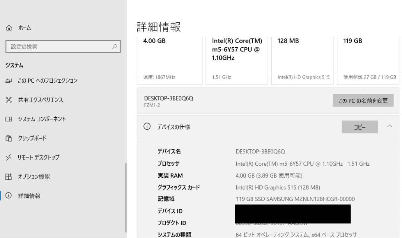
Task: Click the デバイスの仕様 info icon
Action: click(x=147, y=126)
